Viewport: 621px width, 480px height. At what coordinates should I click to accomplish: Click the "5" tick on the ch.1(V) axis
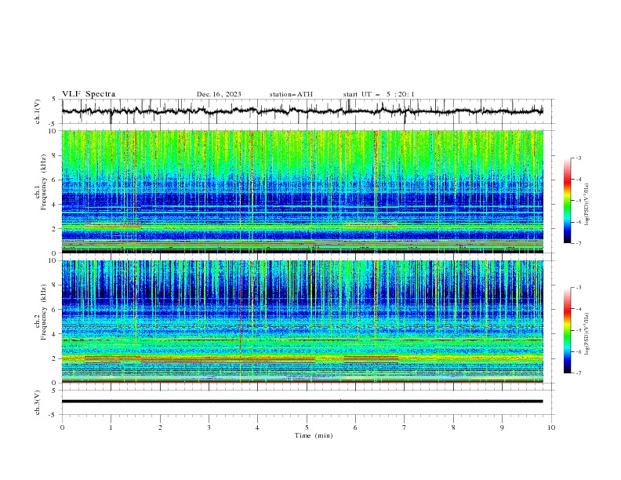click(55, 100)
